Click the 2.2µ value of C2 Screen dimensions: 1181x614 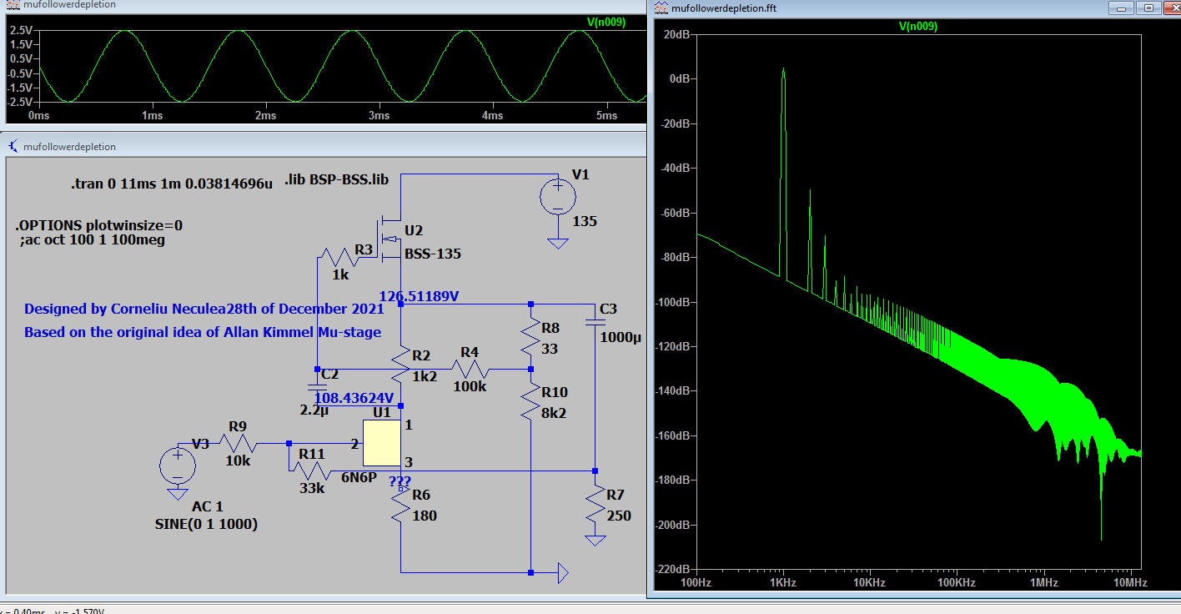point(314,410)
